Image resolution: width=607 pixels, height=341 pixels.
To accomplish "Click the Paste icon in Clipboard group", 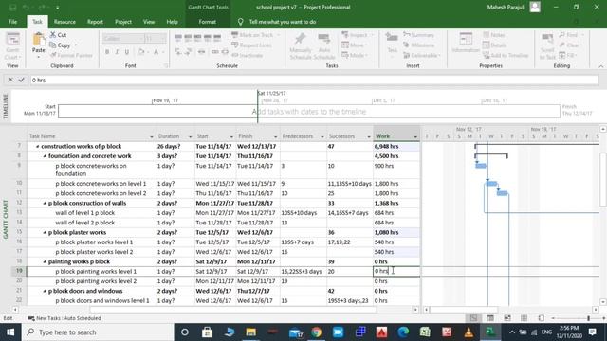I will click(38, 40).
